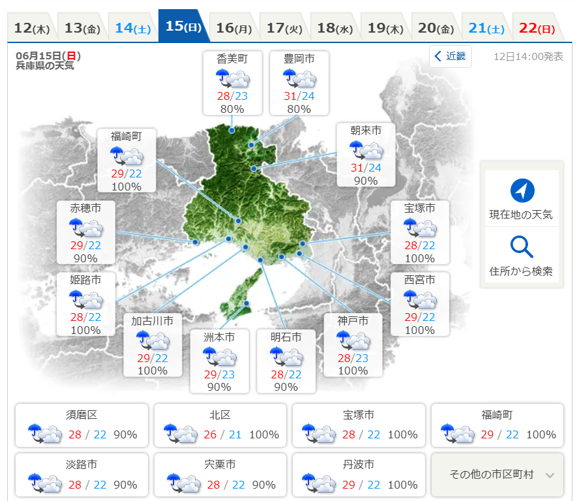Image resolution: width=577 pixels, height=501 pixels.
Task: Open 加古川市 weather card on map
Action: coord(153,345)
